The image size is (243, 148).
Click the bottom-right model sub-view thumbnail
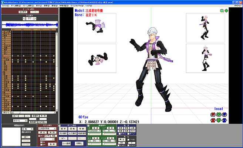point(205,58)
